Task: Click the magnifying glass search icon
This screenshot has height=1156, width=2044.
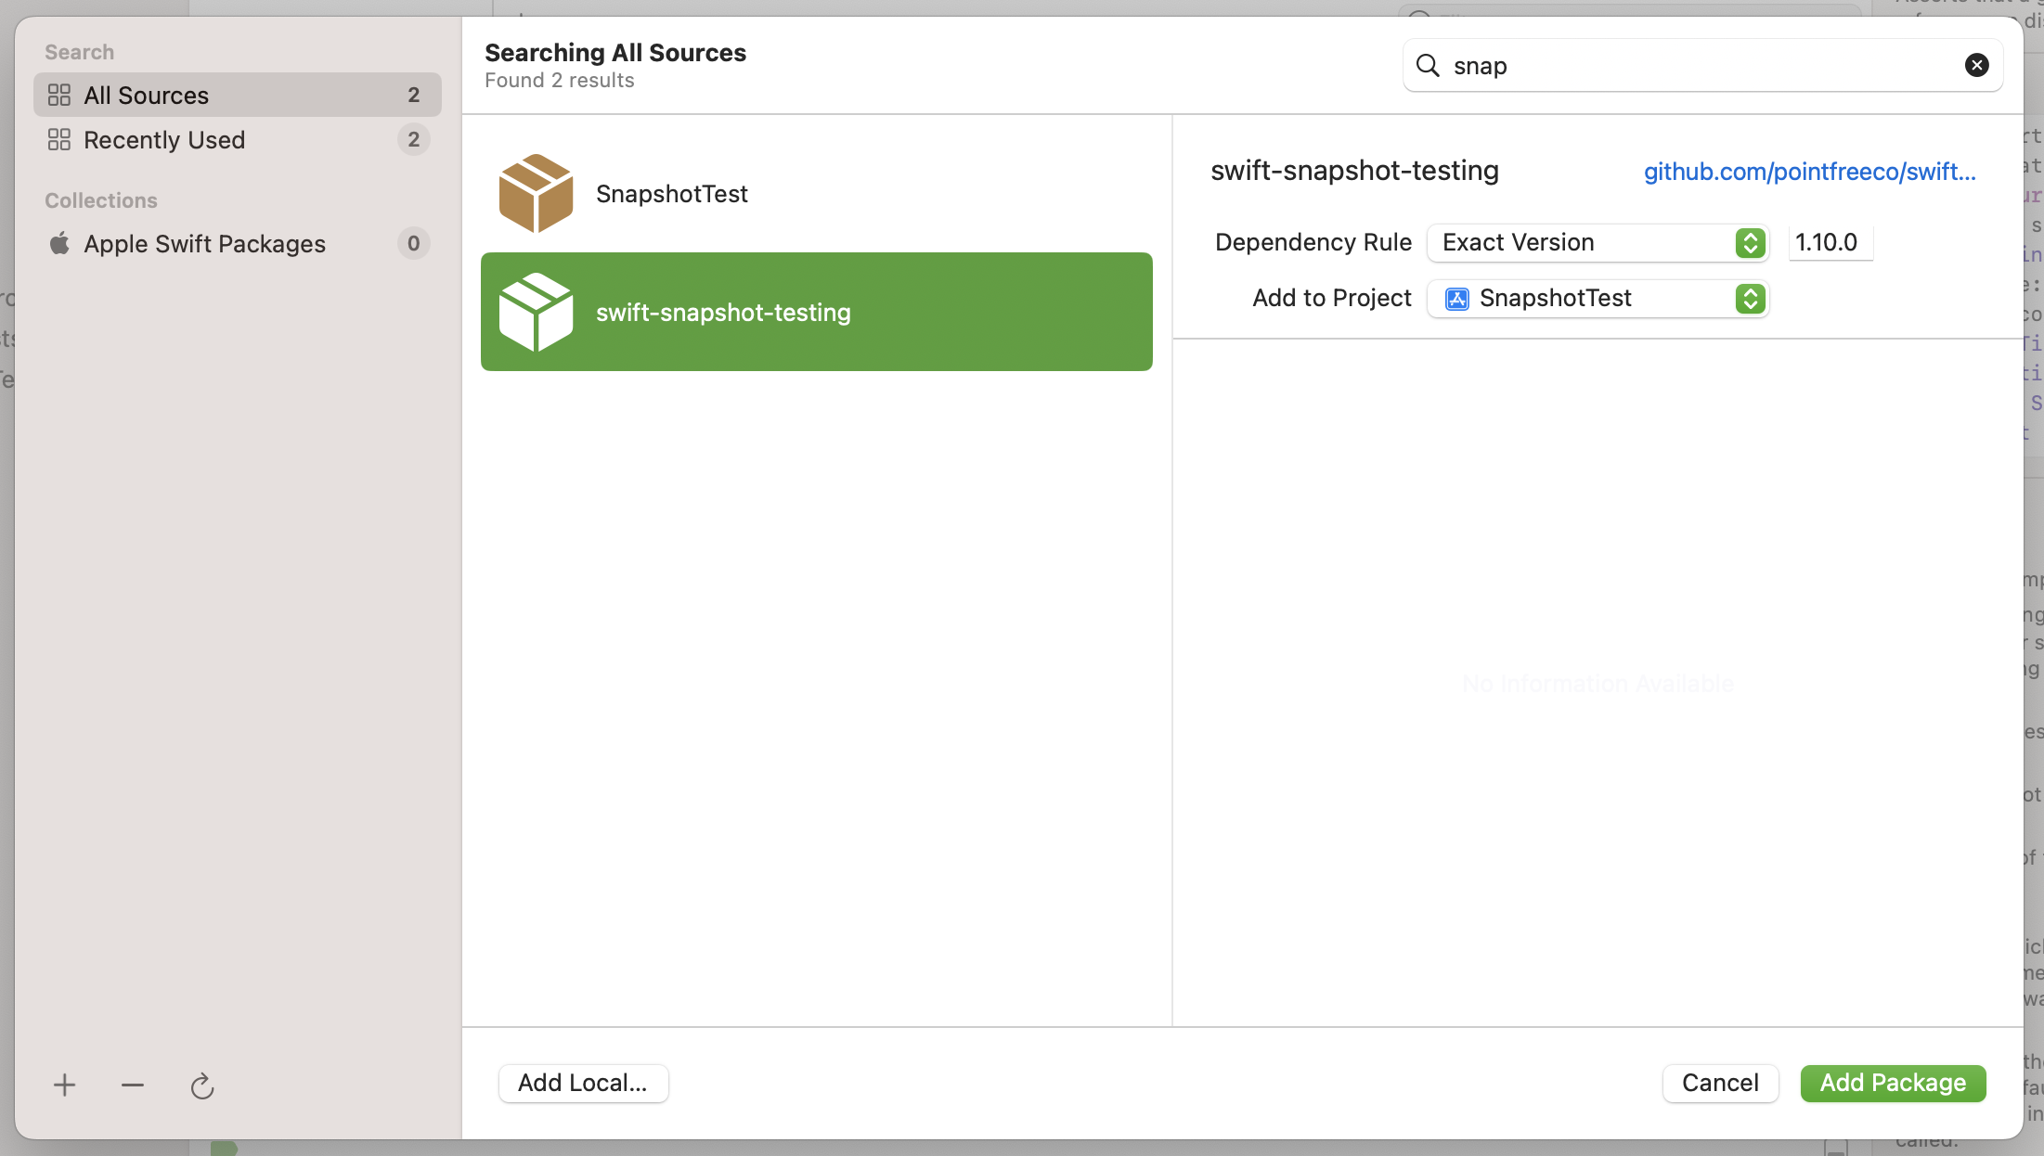Action: [1428, 65]
